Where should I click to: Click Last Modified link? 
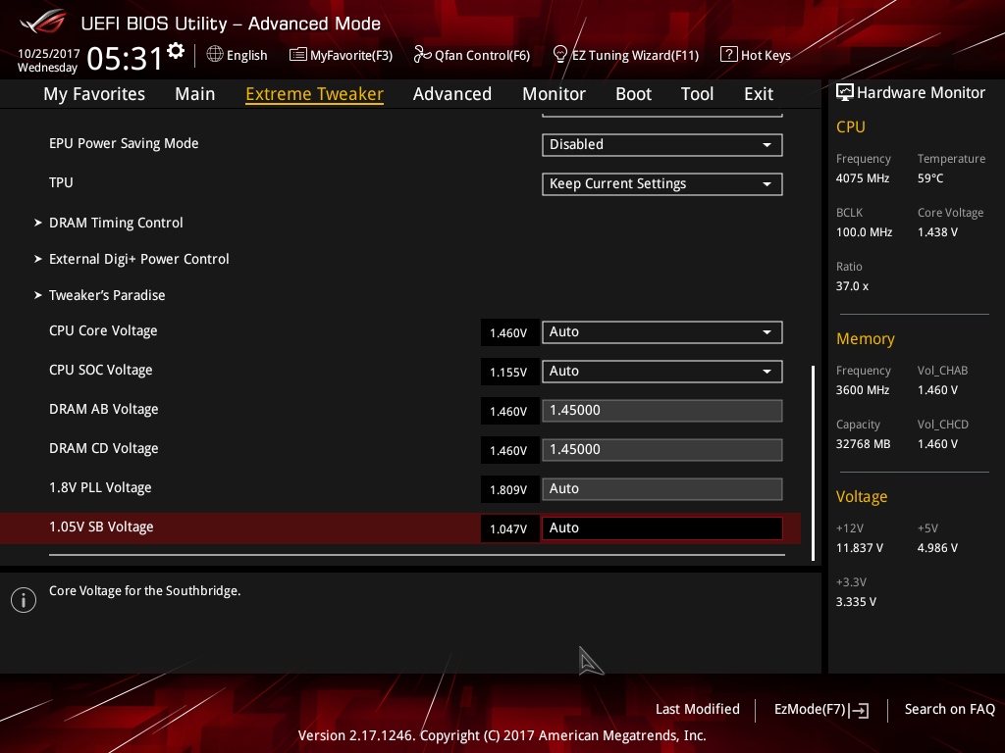point(698,710)
